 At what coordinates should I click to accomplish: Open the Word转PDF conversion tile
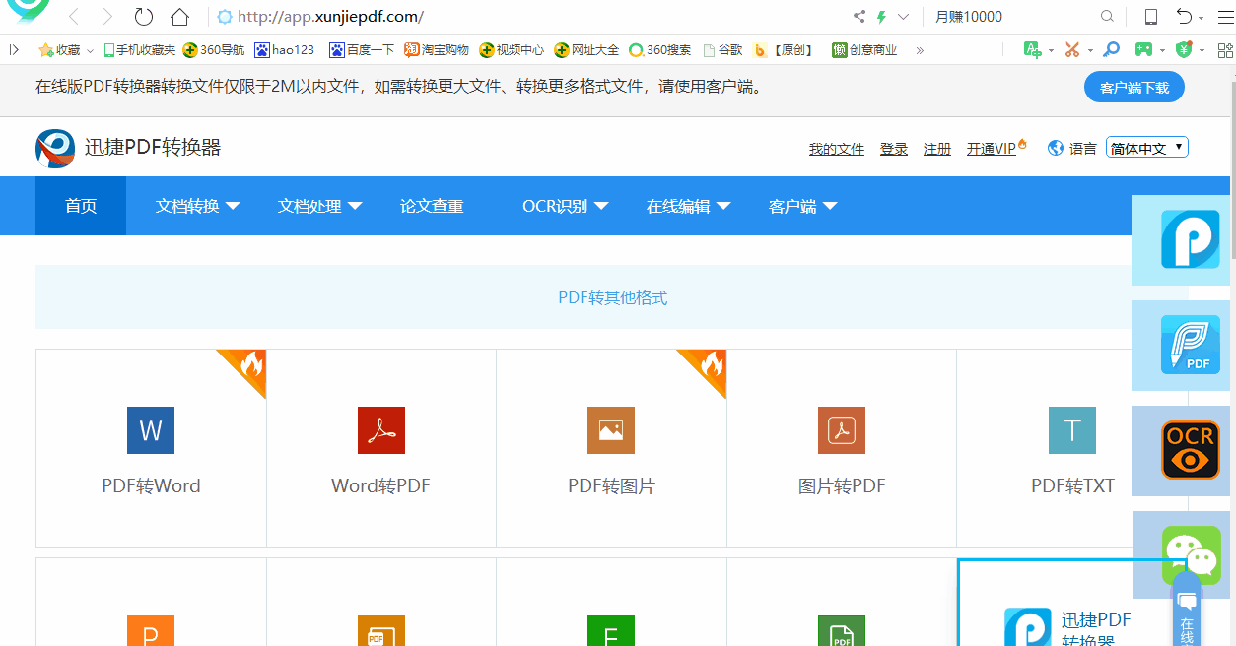pos(381,448)
